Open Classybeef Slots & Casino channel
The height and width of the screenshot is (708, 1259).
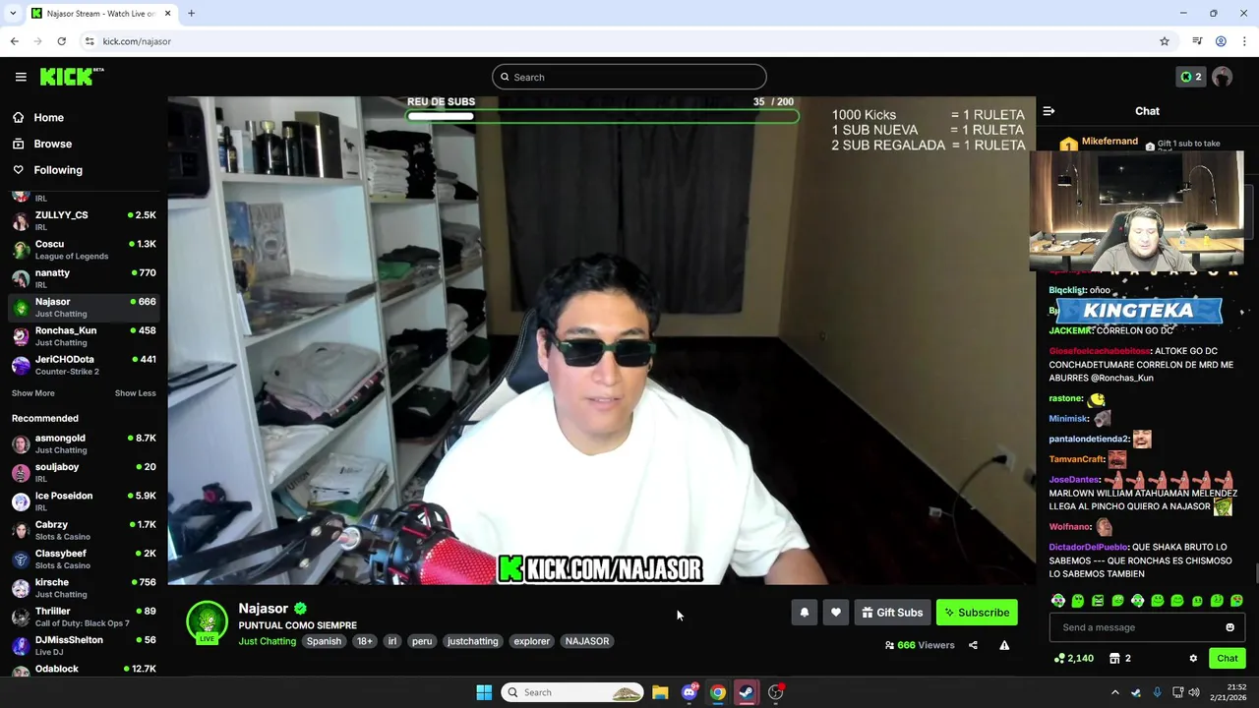coord(84,559)
